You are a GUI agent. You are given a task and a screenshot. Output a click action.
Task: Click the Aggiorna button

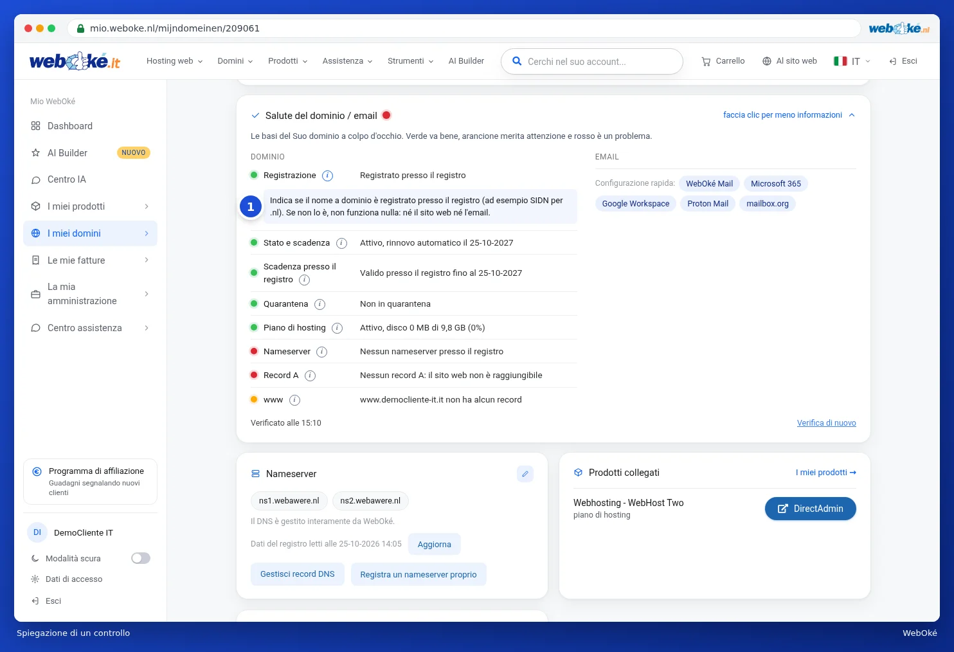point(435,544)
